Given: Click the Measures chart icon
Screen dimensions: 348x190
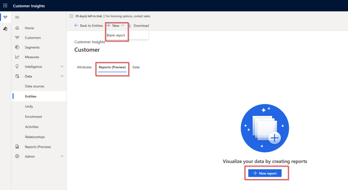Looking at the screenshot, I should click(17, 57).
